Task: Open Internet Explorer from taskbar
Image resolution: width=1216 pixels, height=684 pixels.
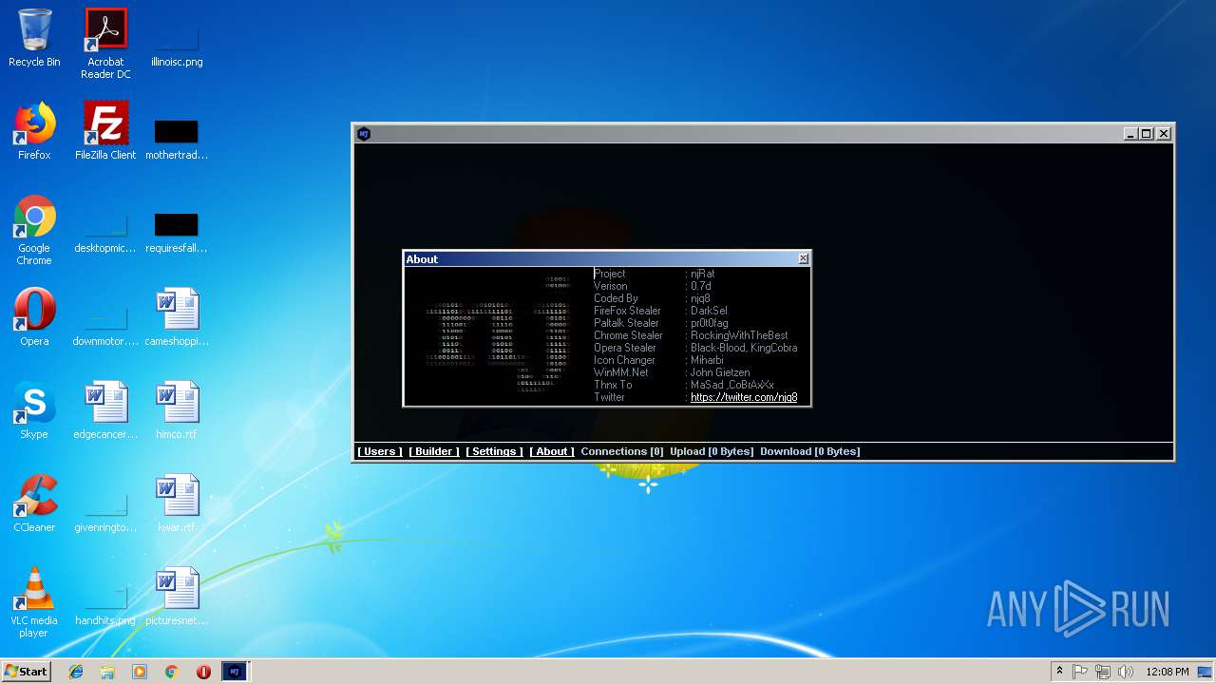Action: tap(76, 672)
